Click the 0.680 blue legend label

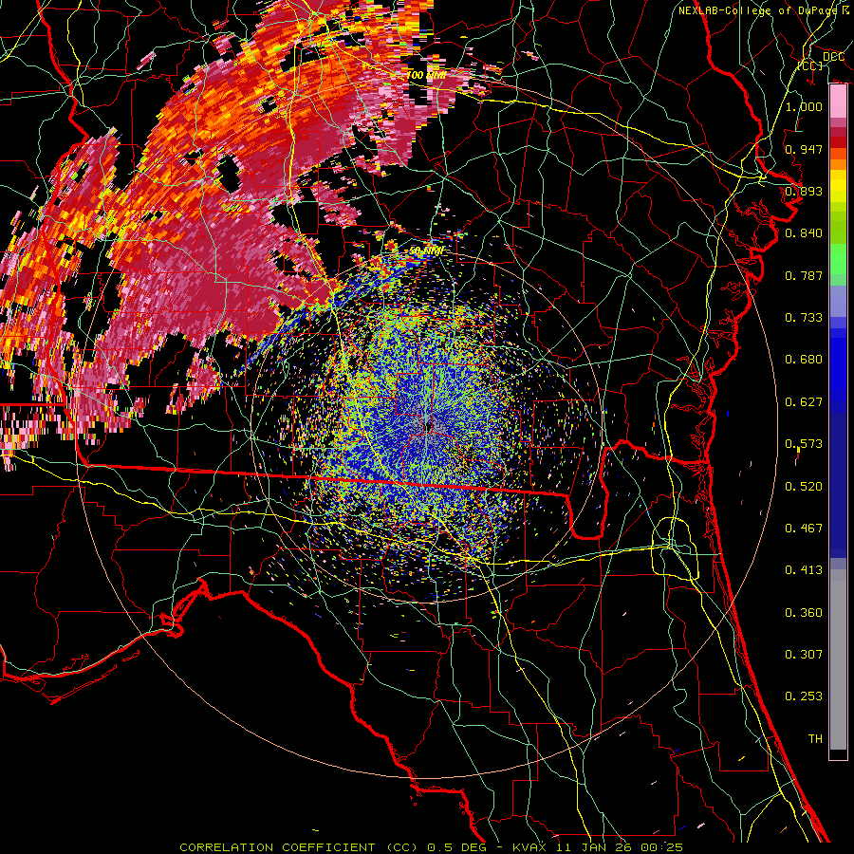coord(804,359)
